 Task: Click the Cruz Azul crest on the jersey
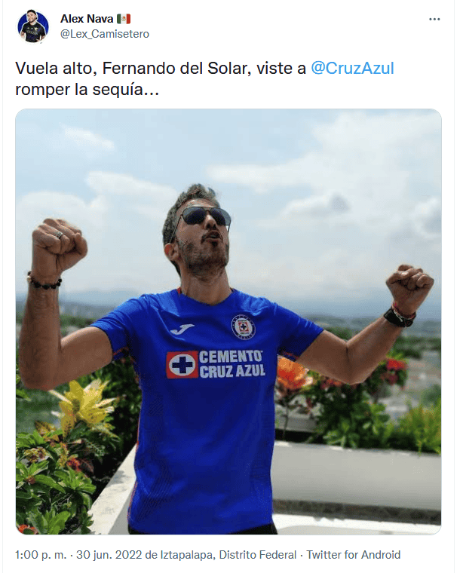(x=244, y=326)
